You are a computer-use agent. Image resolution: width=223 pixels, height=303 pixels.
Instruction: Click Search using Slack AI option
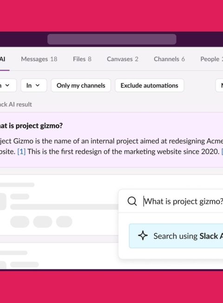[176, 236]
